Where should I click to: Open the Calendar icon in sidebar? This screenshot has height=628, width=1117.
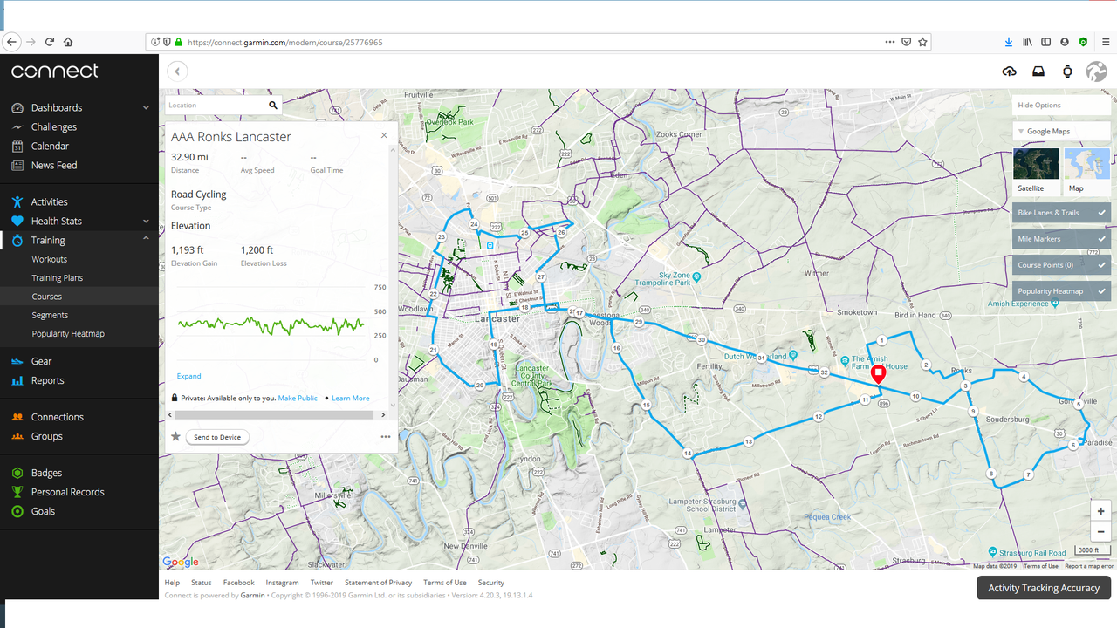click(17, 147)
